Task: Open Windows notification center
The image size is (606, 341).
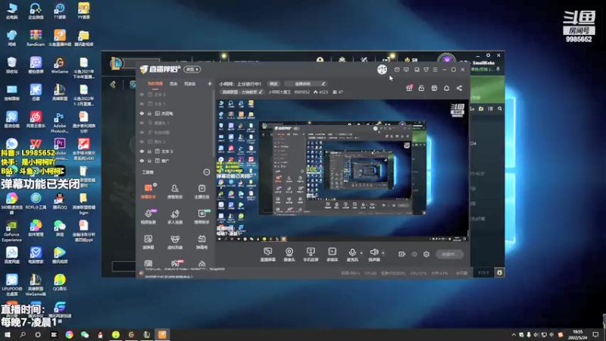Action: pos(595,334)
